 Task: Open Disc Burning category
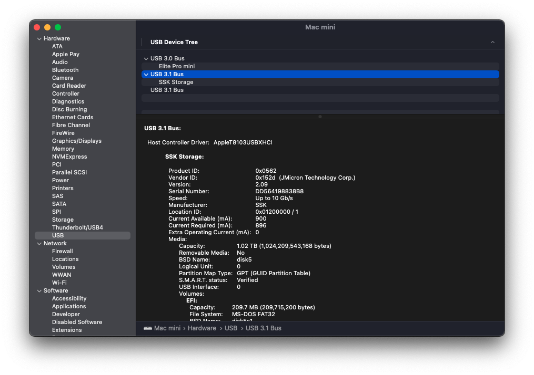69,109
